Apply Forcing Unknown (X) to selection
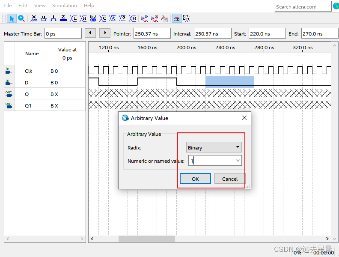This screenshot has width=339, height=257. coord(34,18)
